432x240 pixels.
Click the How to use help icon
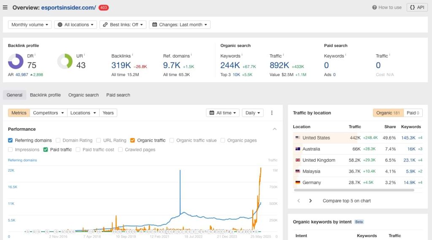(x=375, y=8)
